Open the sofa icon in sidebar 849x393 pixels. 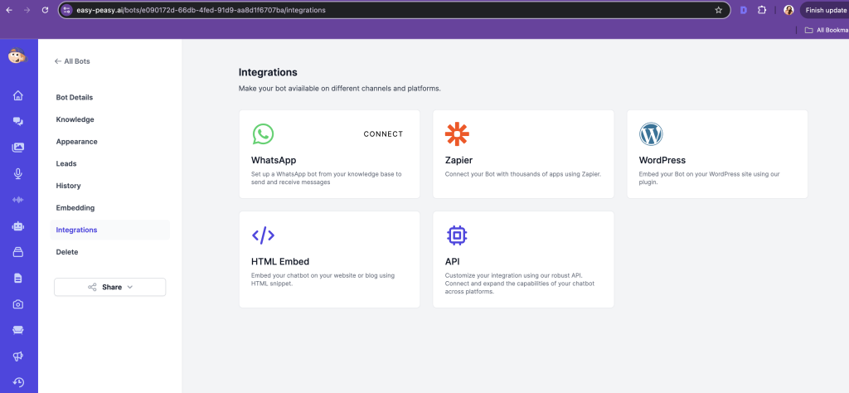(x=18, y=330)
